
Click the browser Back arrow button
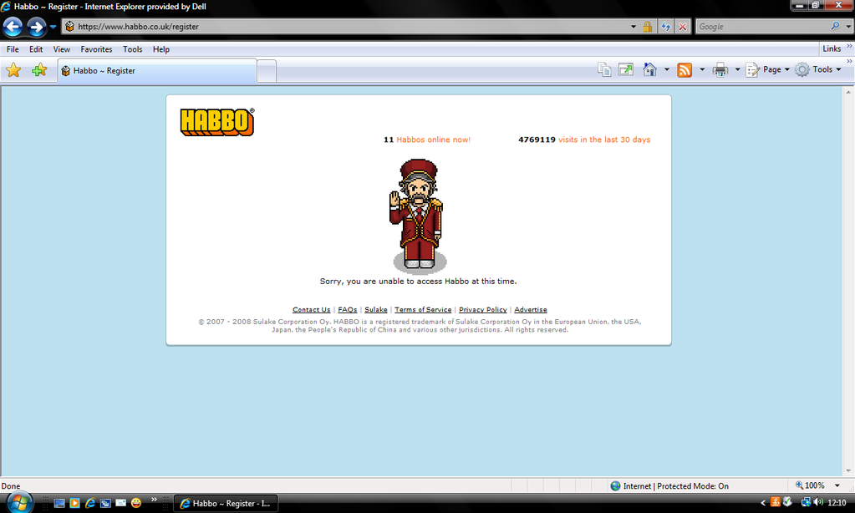coord(13,27)
